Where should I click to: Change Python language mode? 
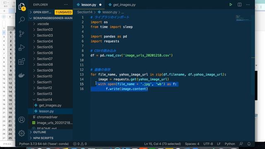[x=230, y=144]
